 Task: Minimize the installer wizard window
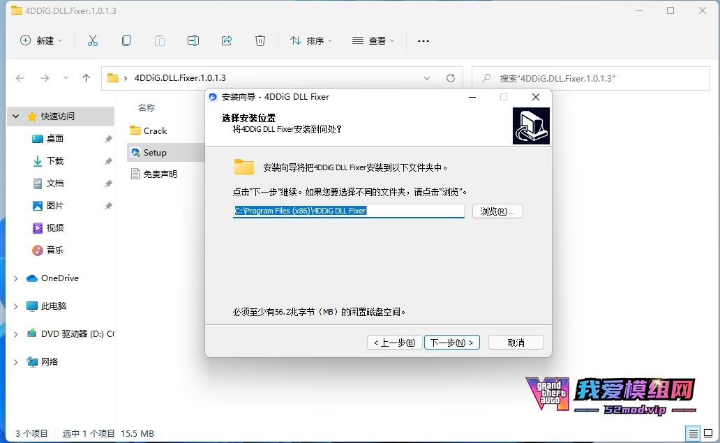click(472, 97)
